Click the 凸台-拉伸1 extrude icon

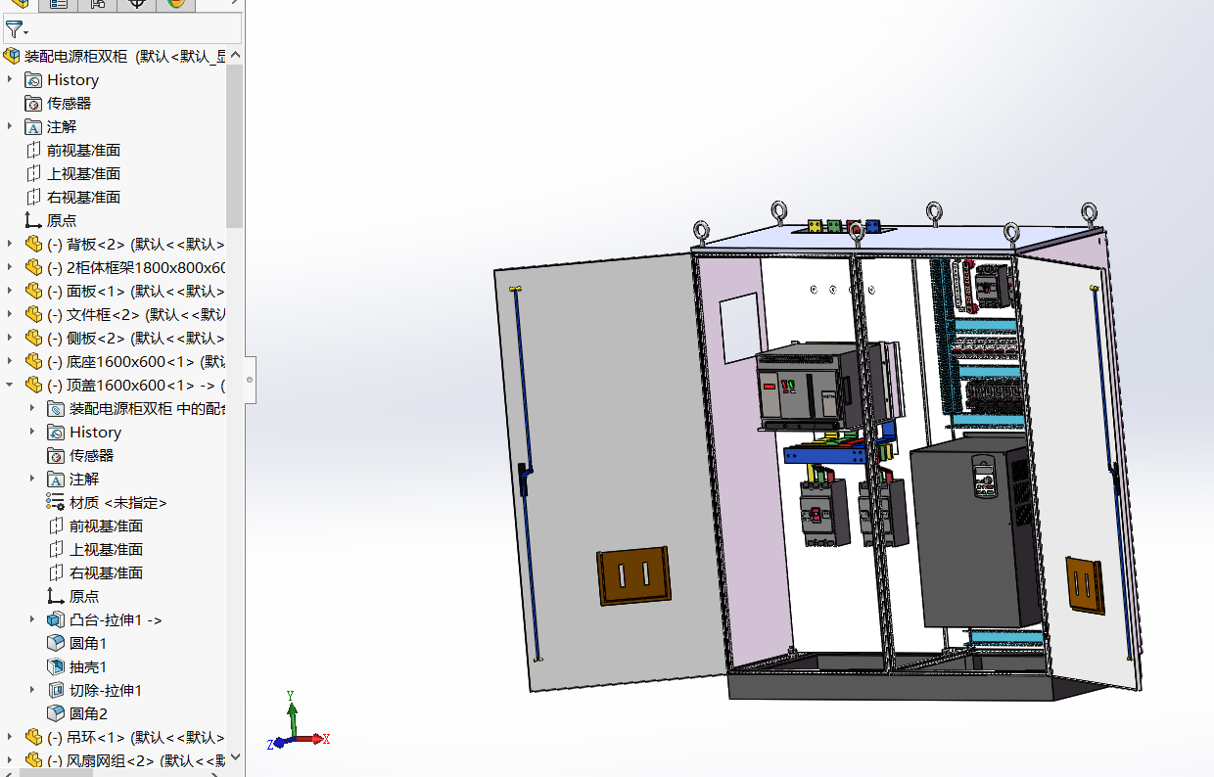56,619
